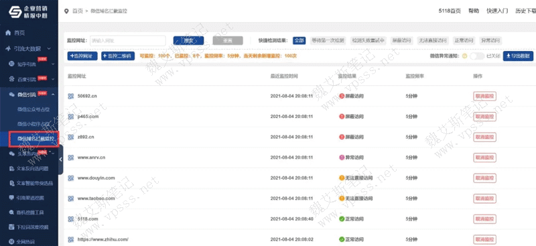This screenshot has height=246, width=536.
Task: Click the WeChat icon beside 微信引流
Action: pyautogui.click(x=11, y=95)
